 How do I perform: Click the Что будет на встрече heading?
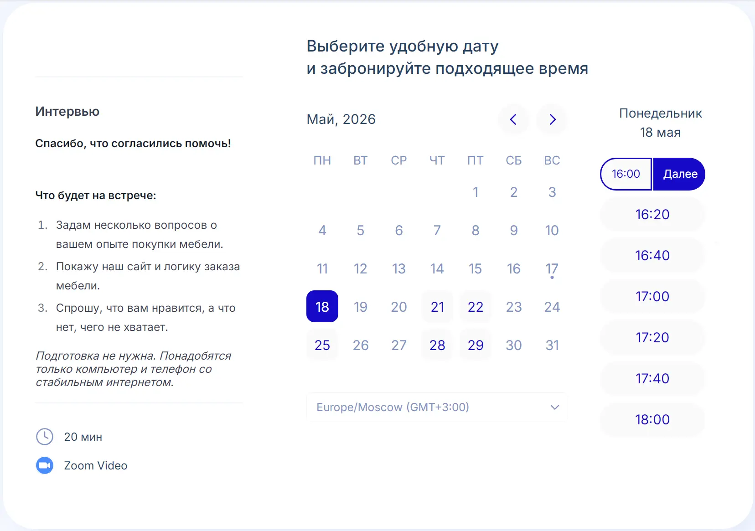click(x=96, y=196)
